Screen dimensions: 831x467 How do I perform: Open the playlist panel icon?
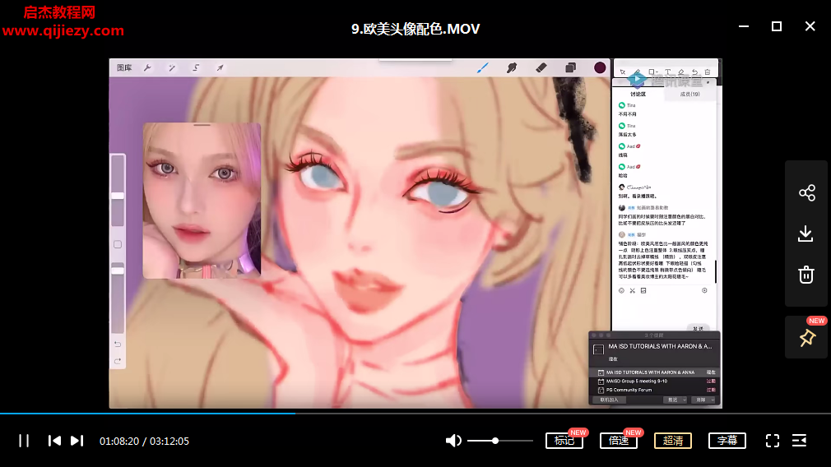click(x=799, y=441)
